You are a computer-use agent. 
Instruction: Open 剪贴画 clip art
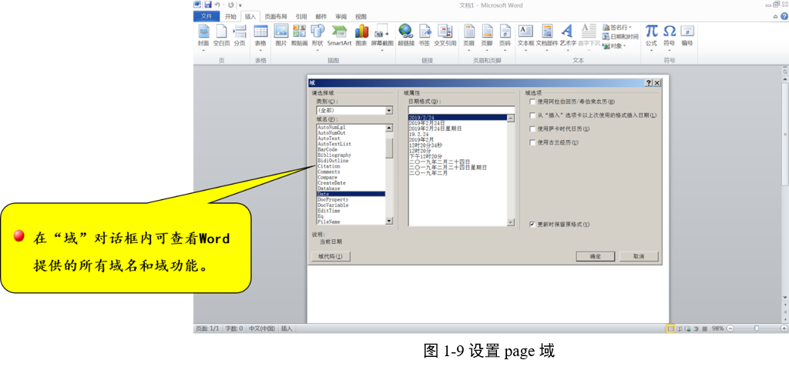tap(300, 36)
